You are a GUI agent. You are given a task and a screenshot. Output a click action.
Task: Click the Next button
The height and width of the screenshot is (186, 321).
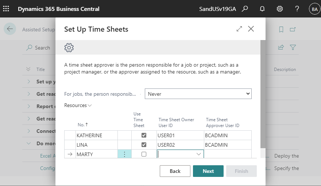[208, 171]
